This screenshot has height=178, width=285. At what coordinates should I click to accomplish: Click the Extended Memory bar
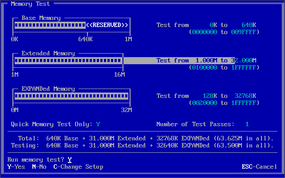click(x=68, y=61)
